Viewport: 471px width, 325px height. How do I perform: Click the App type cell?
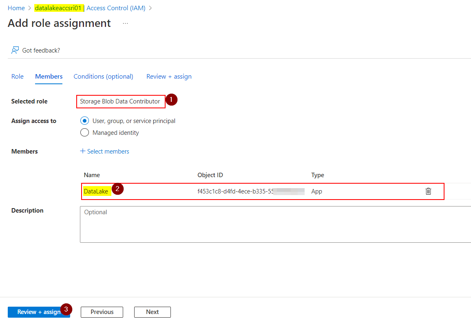click(x=316, y=191)
